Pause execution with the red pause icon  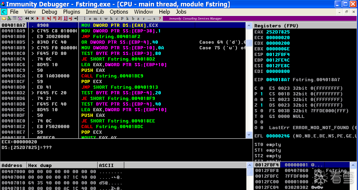(43, 18)
